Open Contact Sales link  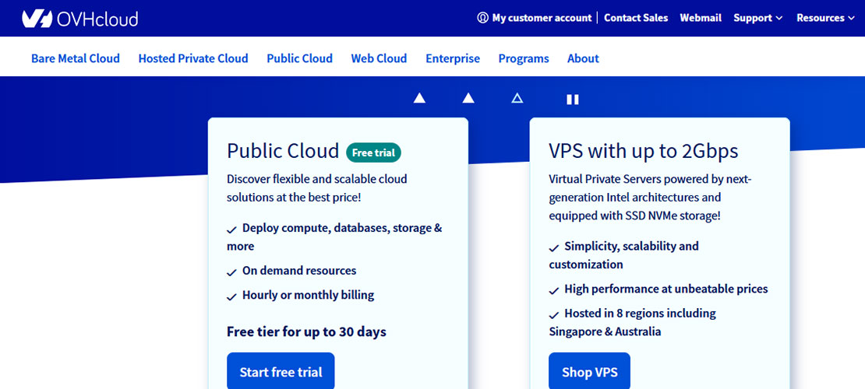coord(636,18)
